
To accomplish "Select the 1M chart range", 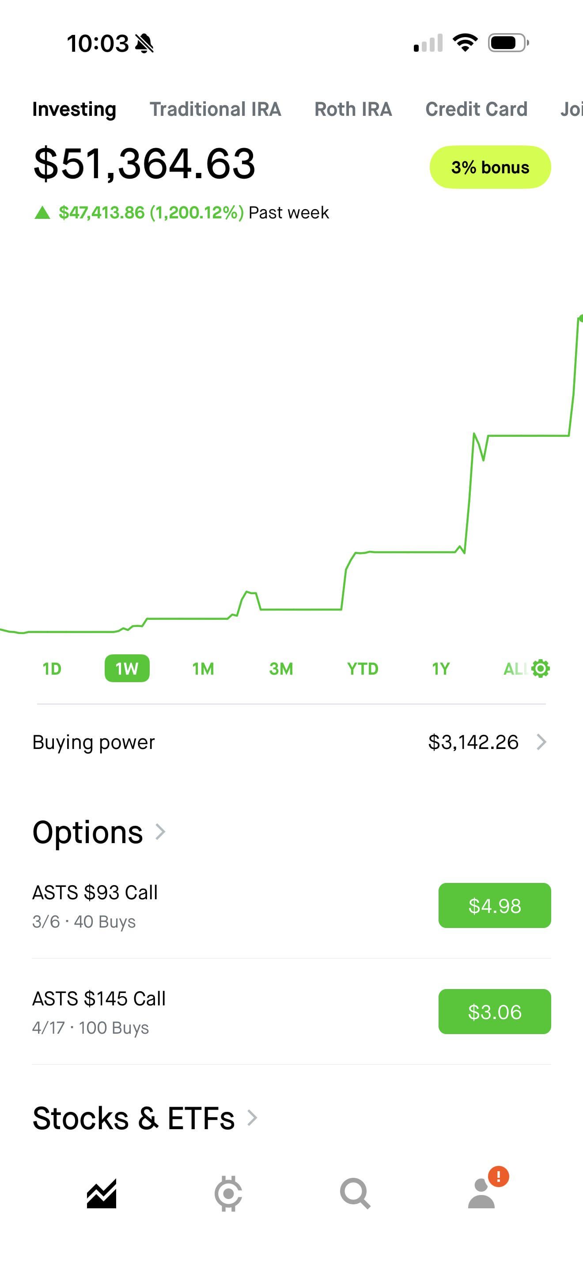I will pyautogui.click(x=203, y=668).
